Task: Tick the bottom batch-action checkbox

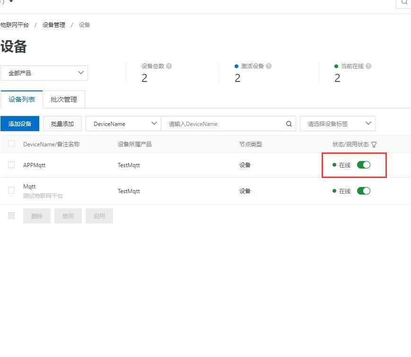Action: 11,215
